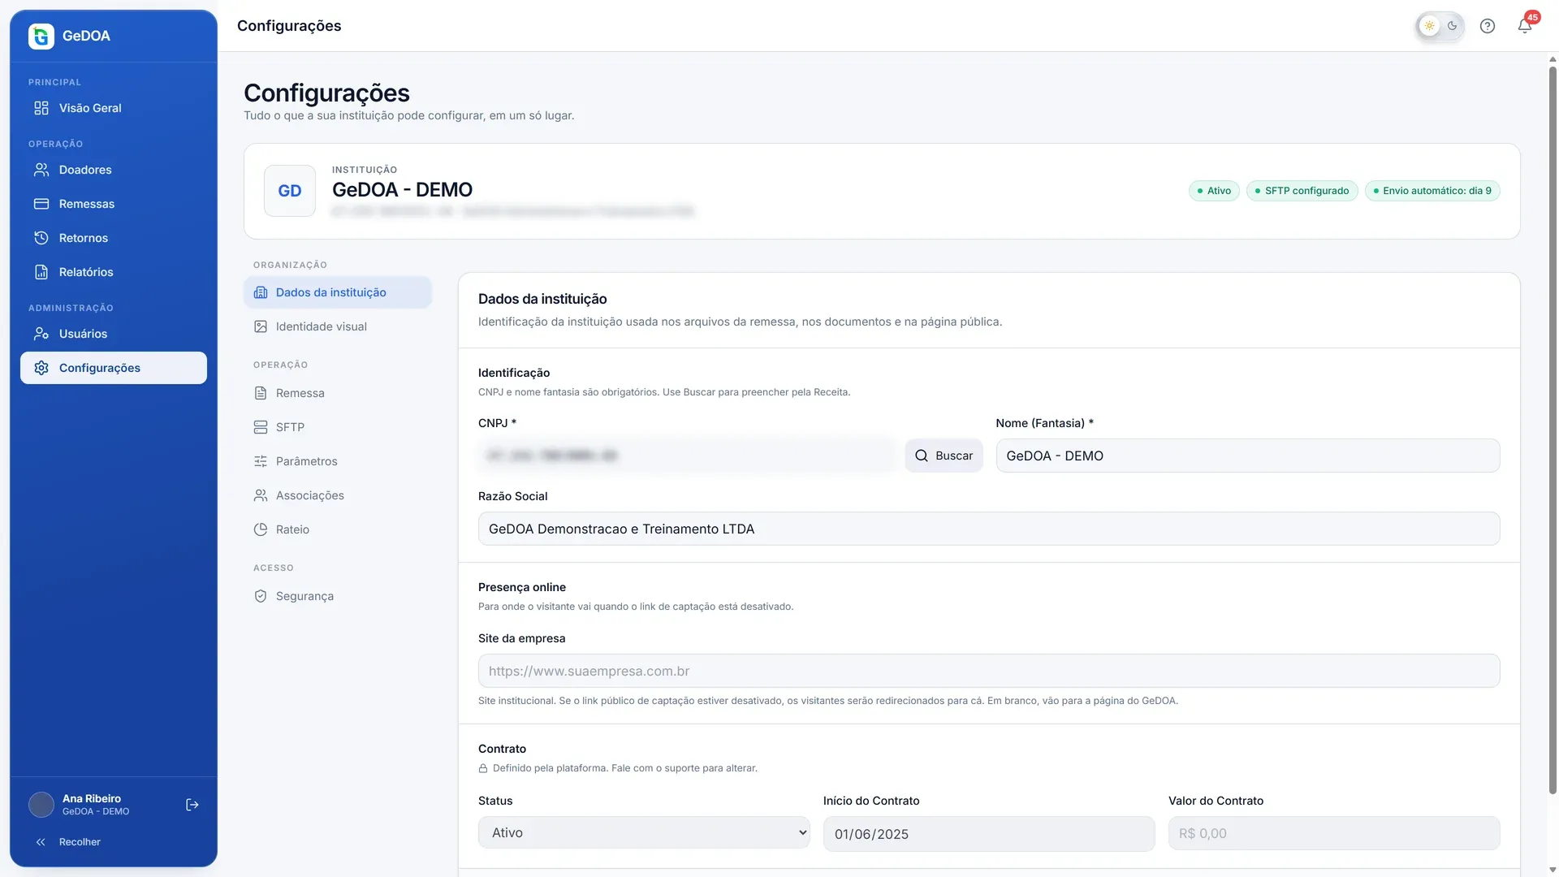Screen dimensions: 1559x877
Task: Switch to light mode sun toggle
Action: click(1430, 26)
